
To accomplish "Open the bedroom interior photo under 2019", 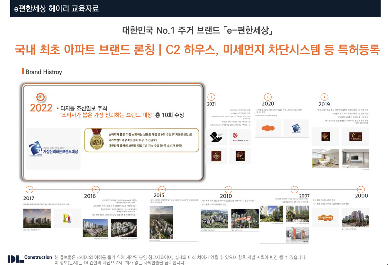I will point(326,158).
